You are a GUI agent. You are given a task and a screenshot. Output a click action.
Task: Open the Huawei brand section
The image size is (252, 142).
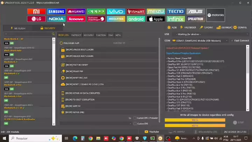76,12
